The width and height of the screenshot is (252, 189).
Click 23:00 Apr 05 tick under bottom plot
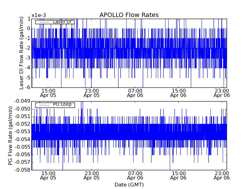click(91, 175)
